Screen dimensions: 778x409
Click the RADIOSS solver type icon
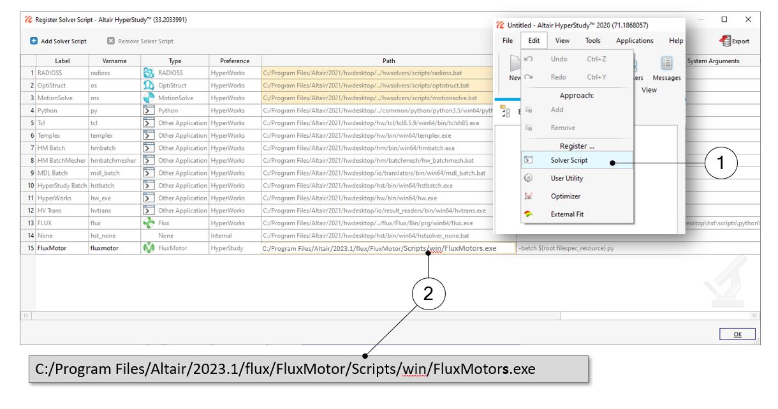coord(148,73)
